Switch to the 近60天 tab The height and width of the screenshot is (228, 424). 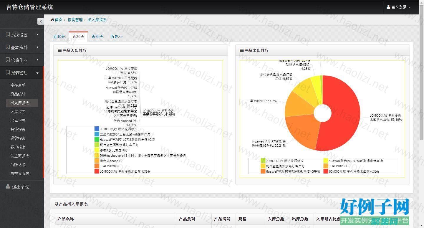[97, 37]
